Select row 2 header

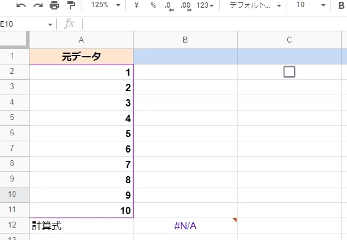pyautogui.click(x=14, y=72)
